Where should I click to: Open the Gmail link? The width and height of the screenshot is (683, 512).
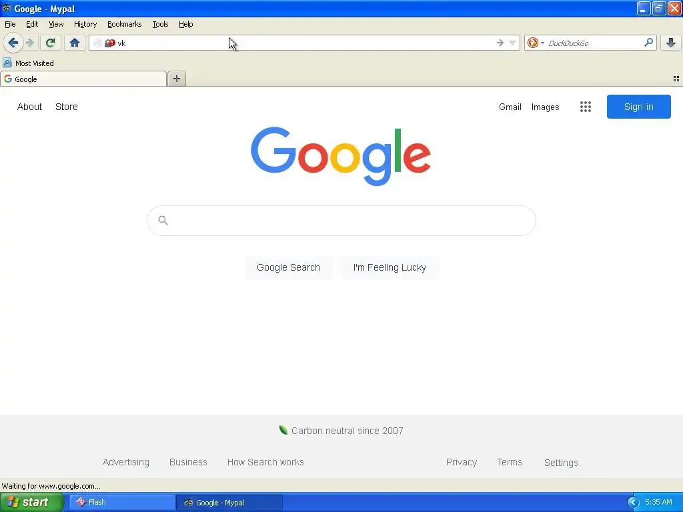510,107
